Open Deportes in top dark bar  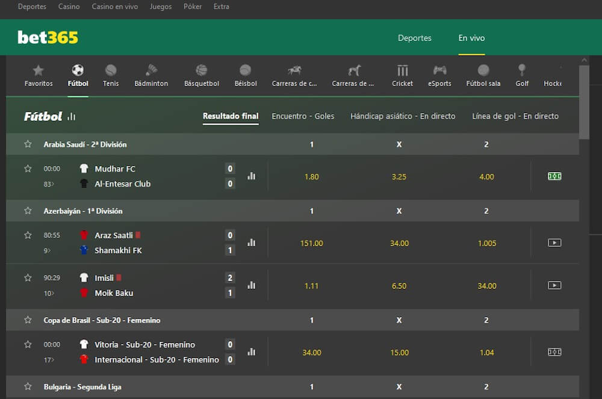[32, 7]
